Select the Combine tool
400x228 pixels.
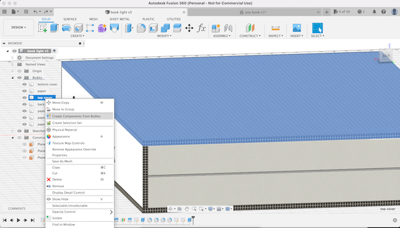coord(165,28)
